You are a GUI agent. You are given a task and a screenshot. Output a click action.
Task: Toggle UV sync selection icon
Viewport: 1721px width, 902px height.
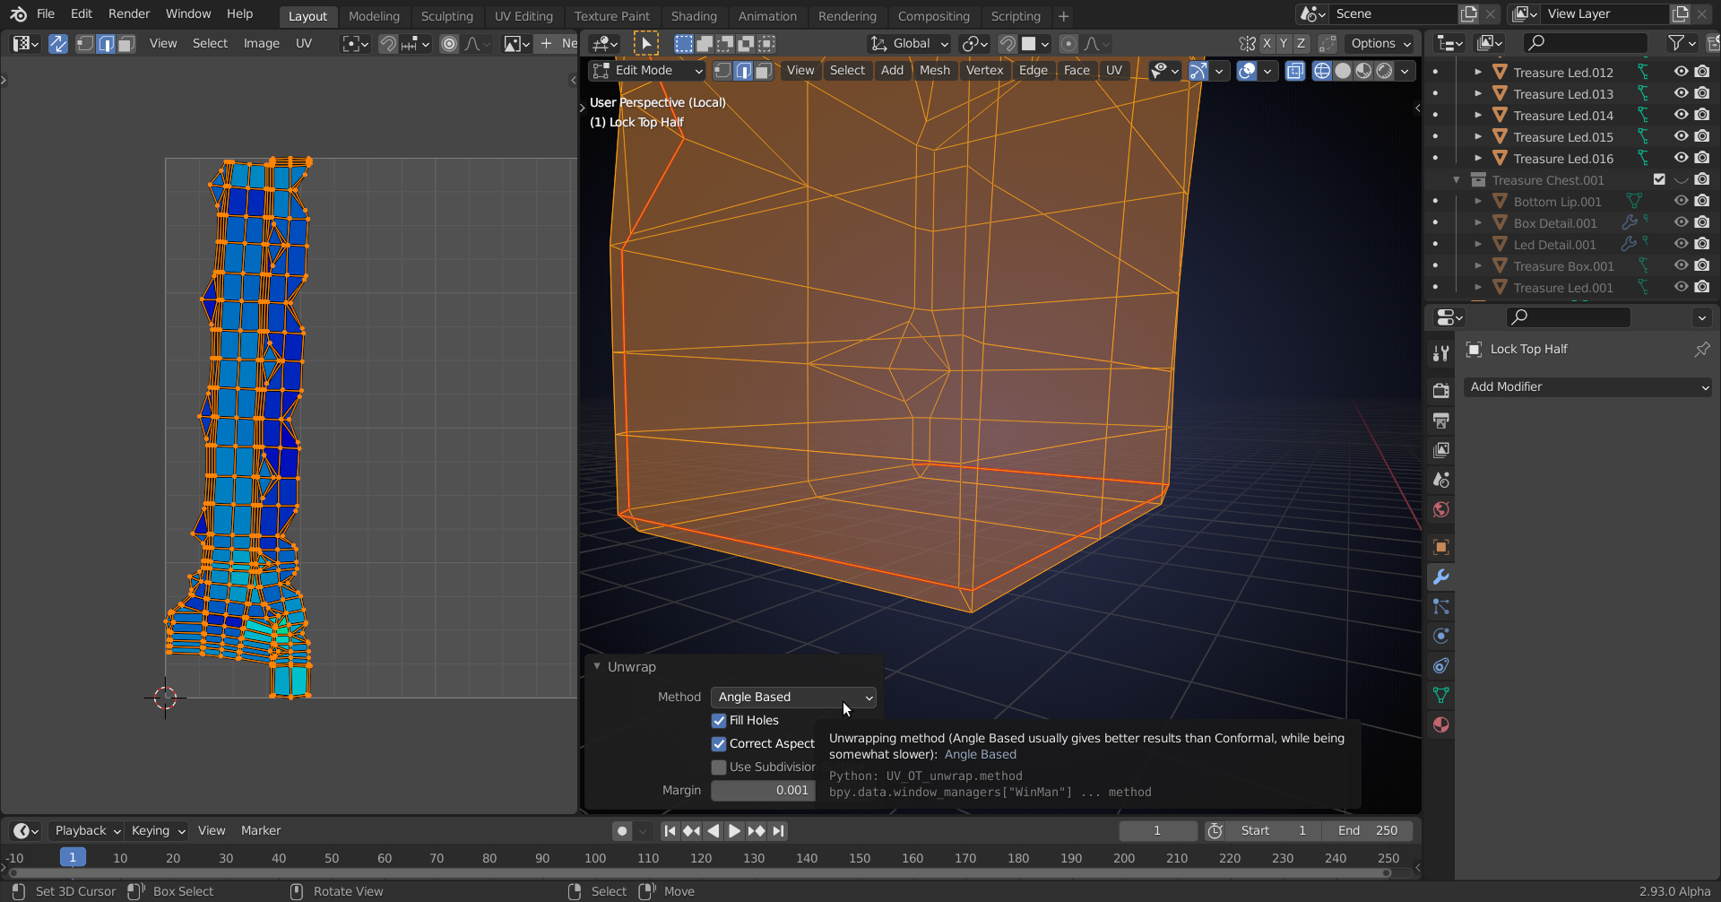tap(58, 43)
